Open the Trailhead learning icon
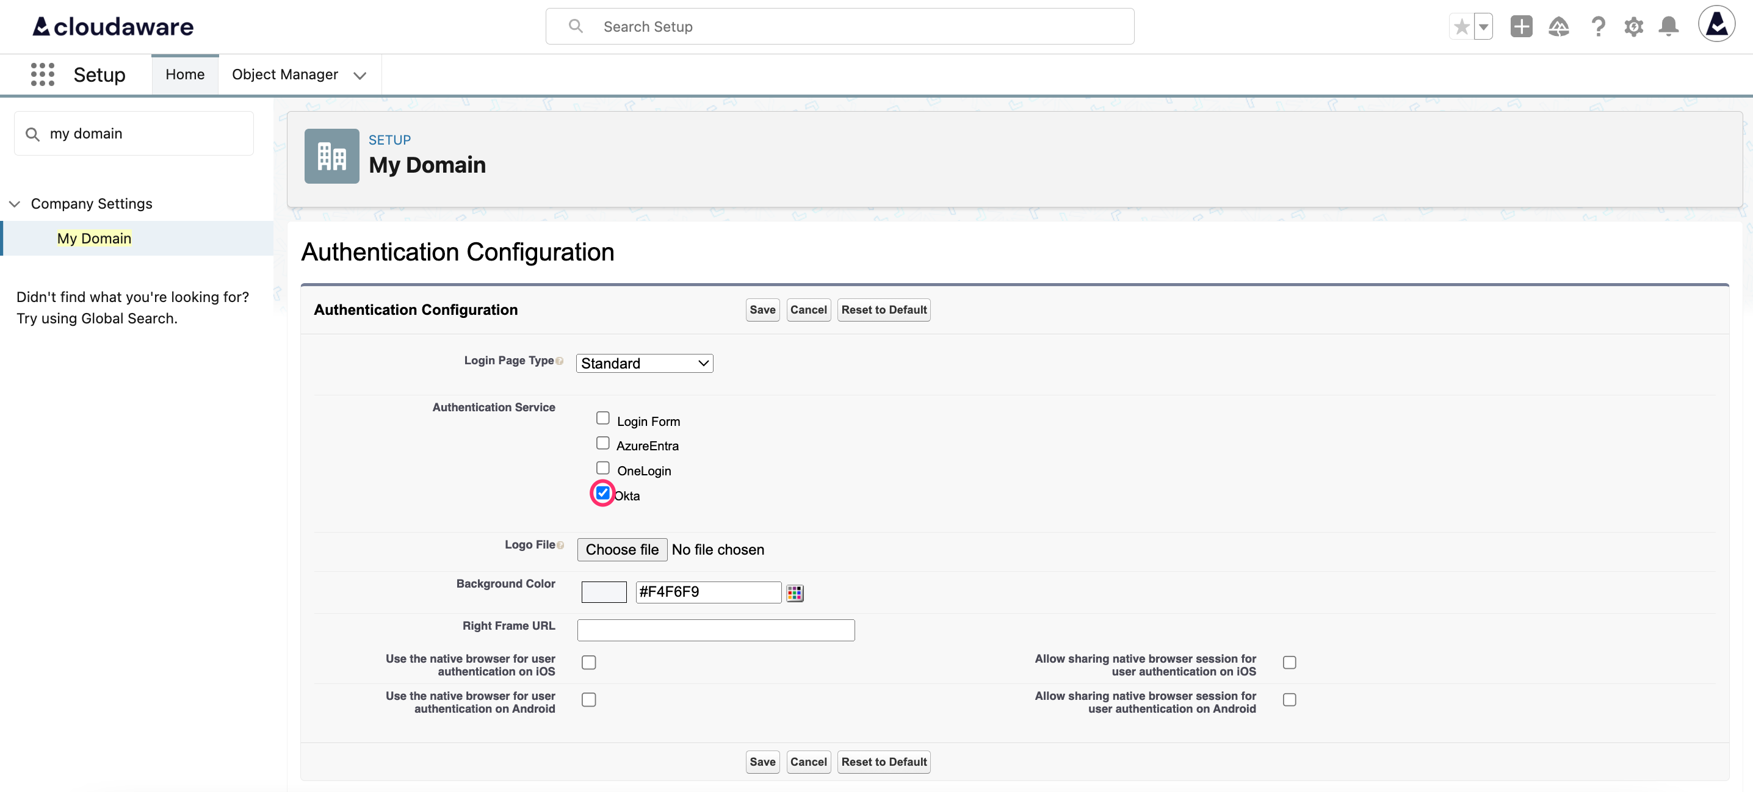This screenshot has height=792, width=1753. (x=1559, y=26)
